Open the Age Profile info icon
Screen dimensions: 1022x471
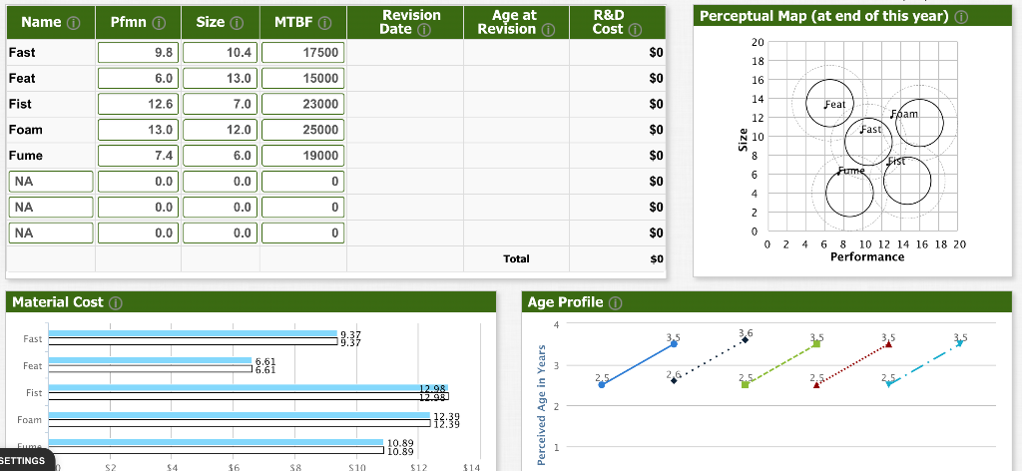point(616,303)
